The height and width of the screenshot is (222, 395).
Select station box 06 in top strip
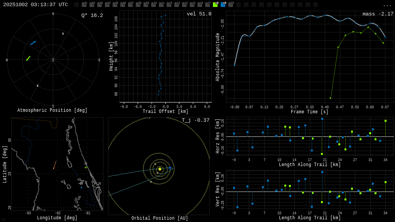[x=123, y=5]
